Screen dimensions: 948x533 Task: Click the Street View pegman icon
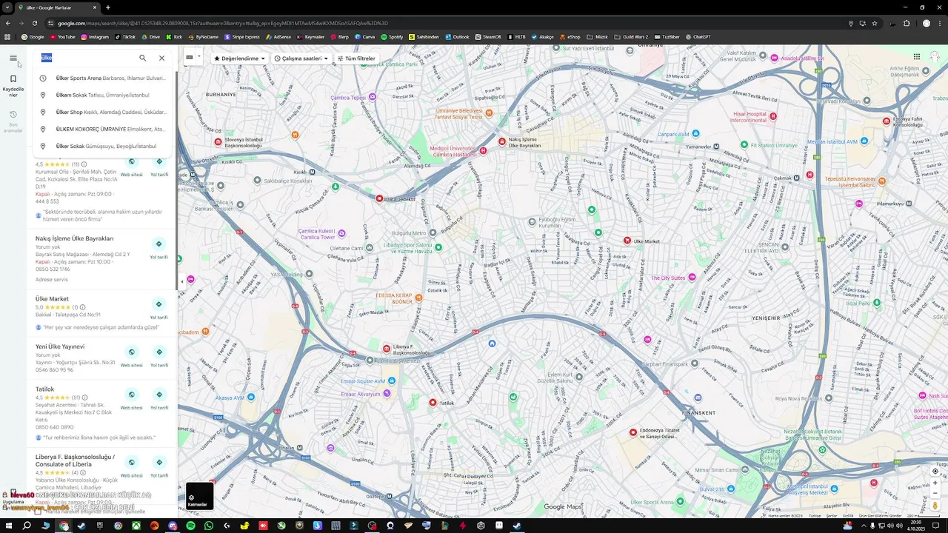[x=935, y=506]
